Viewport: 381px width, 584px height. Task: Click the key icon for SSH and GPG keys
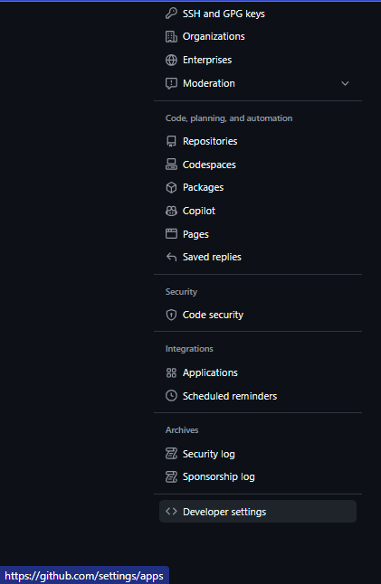tap(171, 14)
